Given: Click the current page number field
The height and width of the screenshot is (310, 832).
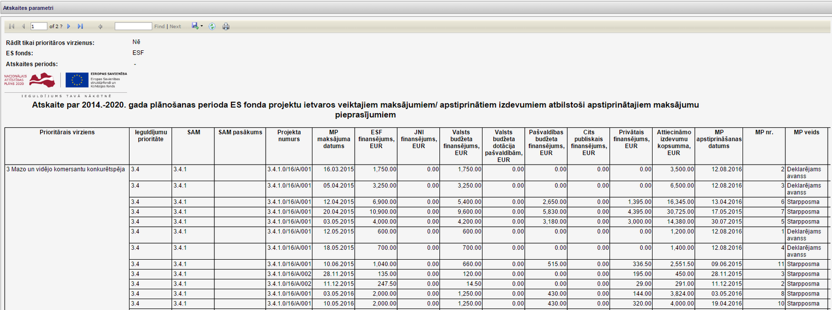Looking at the screenshot, I should [39, 26].
